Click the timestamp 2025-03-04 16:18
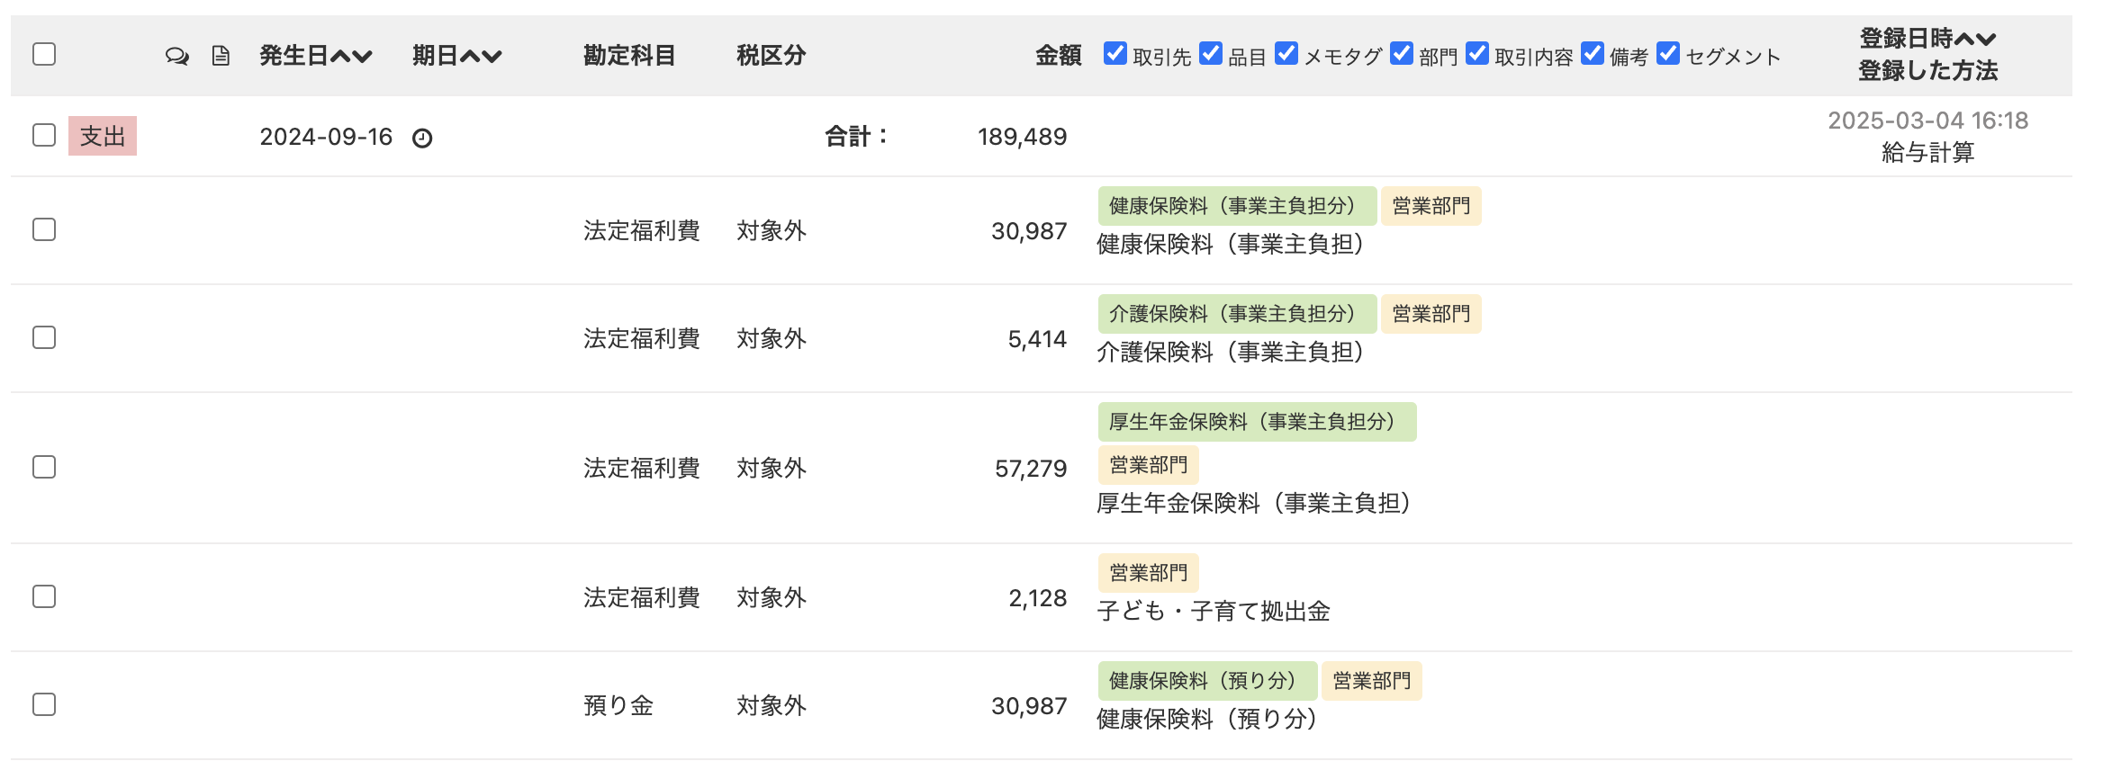The height and width of the screenshot is (761, 2103). (x=1927, y=121)
